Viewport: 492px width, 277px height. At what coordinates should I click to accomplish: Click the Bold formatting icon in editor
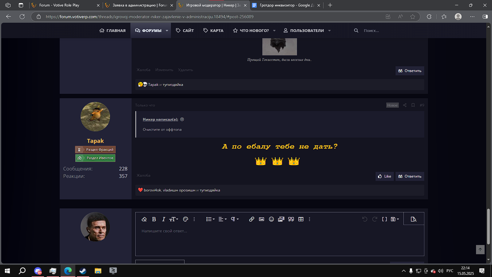(154, 219)
